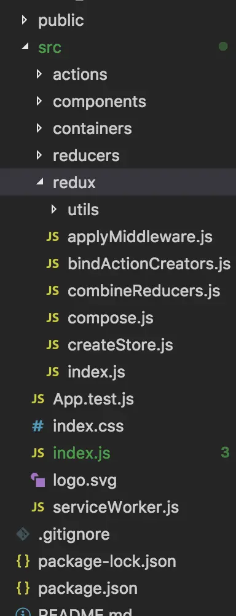The width and height of the screenshot is (236, 616).
Task: Click the braces icon beside package.json
Action: (x=23, y=588)
